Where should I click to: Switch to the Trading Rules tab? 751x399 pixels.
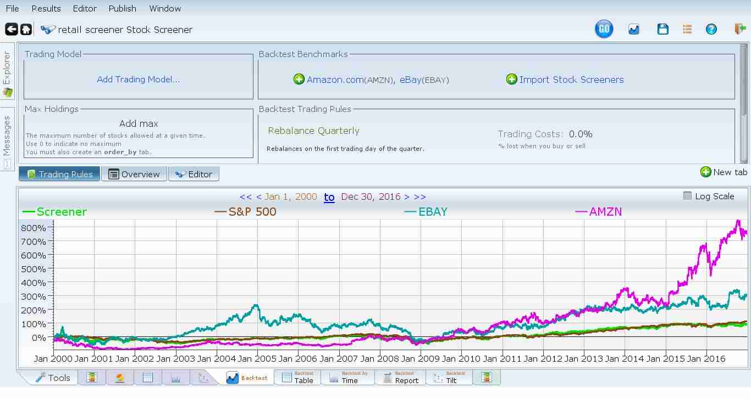(59, 174)
